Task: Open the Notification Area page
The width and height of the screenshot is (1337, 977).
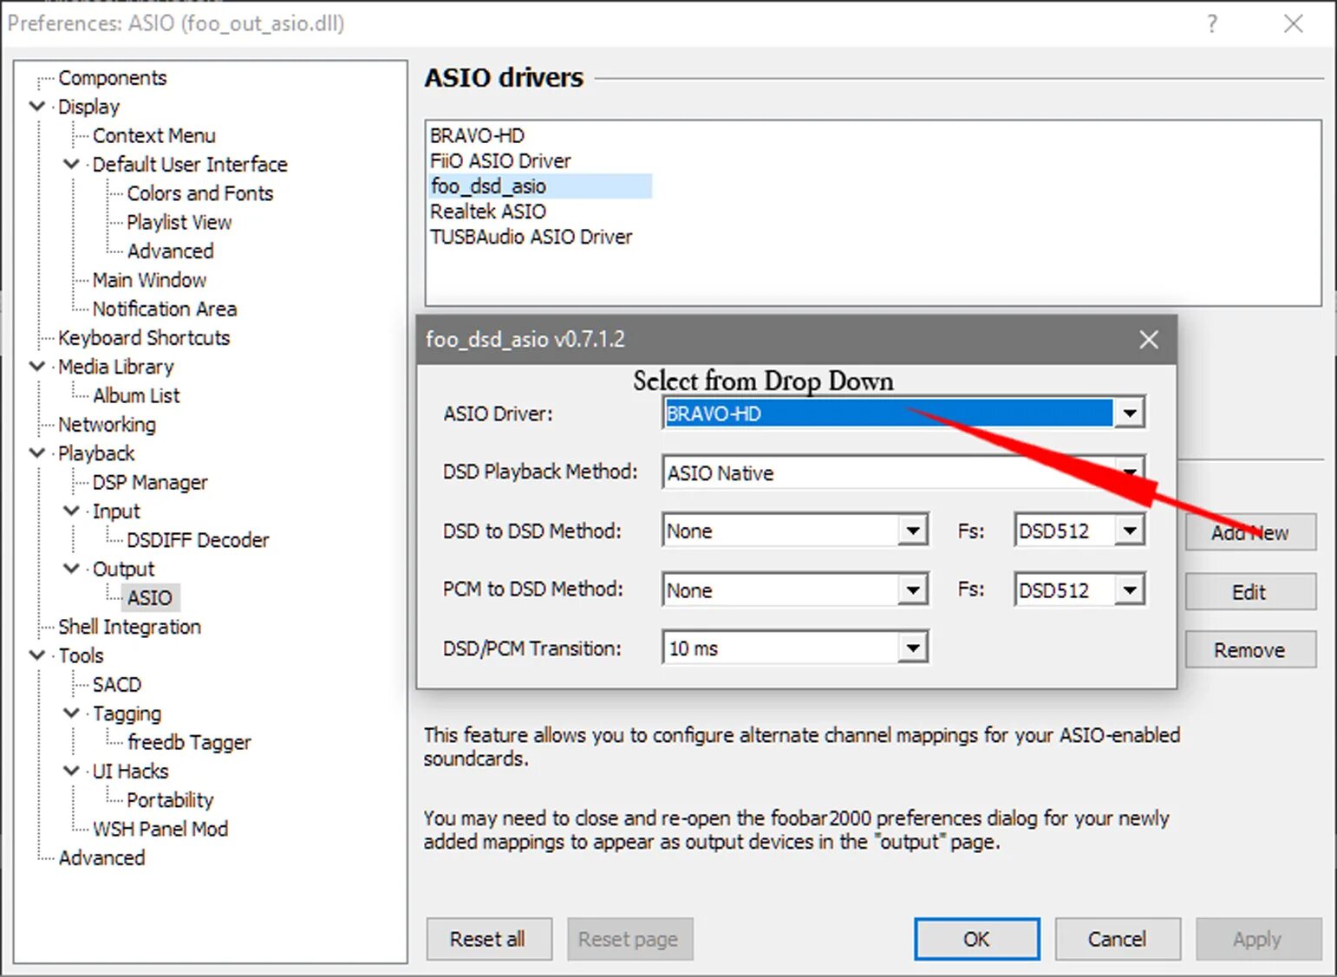Action: tap(164, 309)
